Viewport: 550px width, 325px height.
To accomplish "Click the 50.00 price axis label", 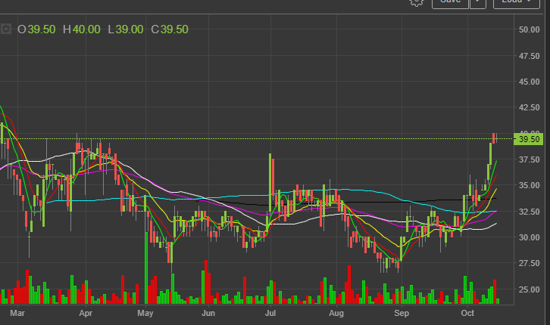I will [x=529, y=29].
